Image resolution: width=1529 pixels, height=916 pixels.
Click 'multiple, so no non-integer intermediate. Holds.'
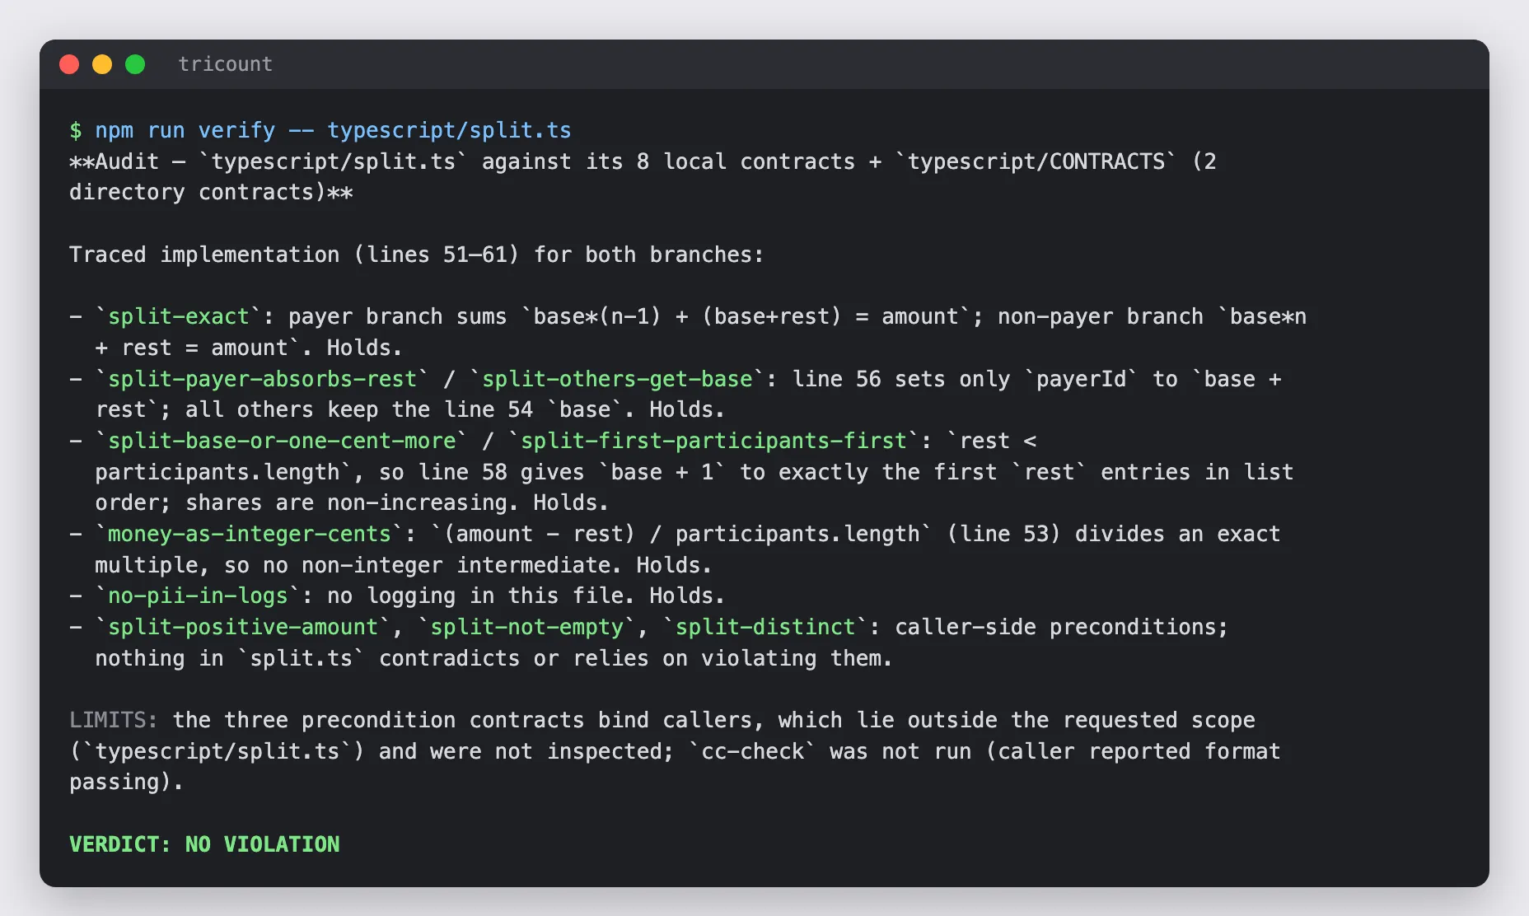coord(403,565)
